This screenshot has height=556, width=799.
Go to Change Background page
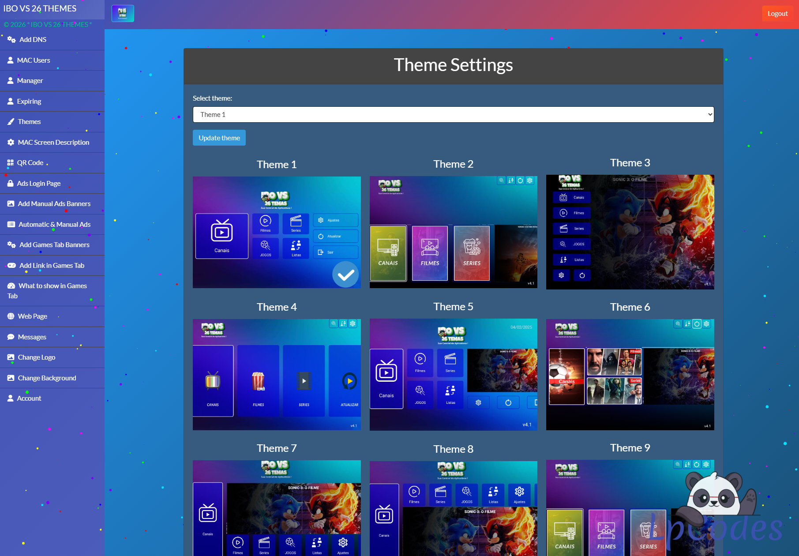tap(47, 378)
